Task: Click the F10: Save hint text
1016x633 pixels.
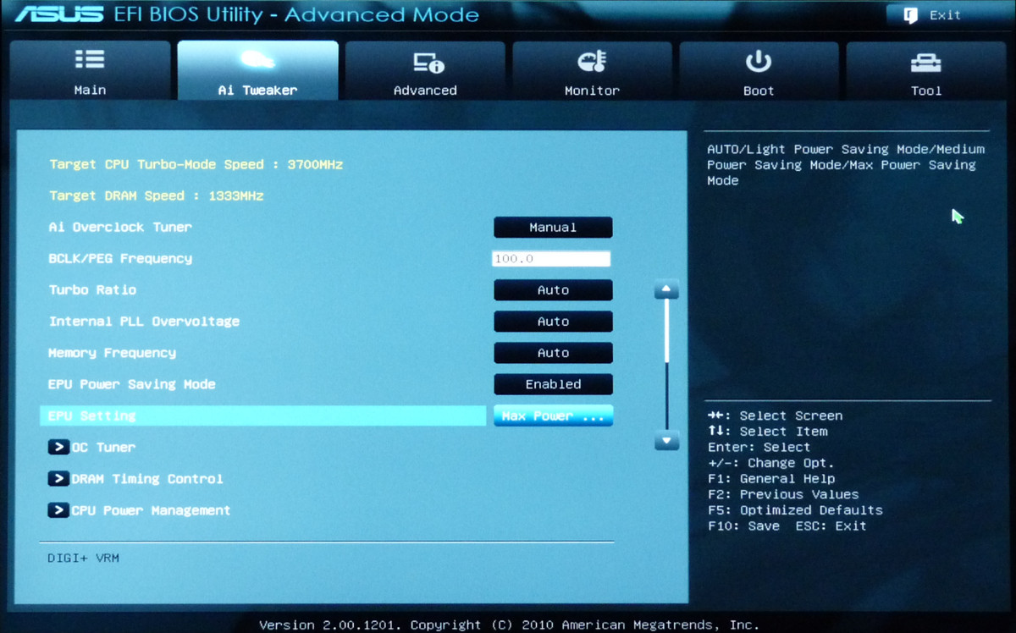Action: click(x=743, y=526)
